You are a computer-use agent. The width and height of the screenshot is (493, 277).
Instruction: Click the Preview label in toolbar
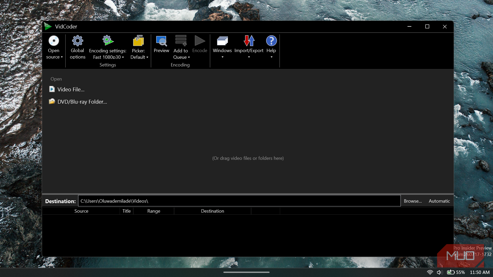162,51
